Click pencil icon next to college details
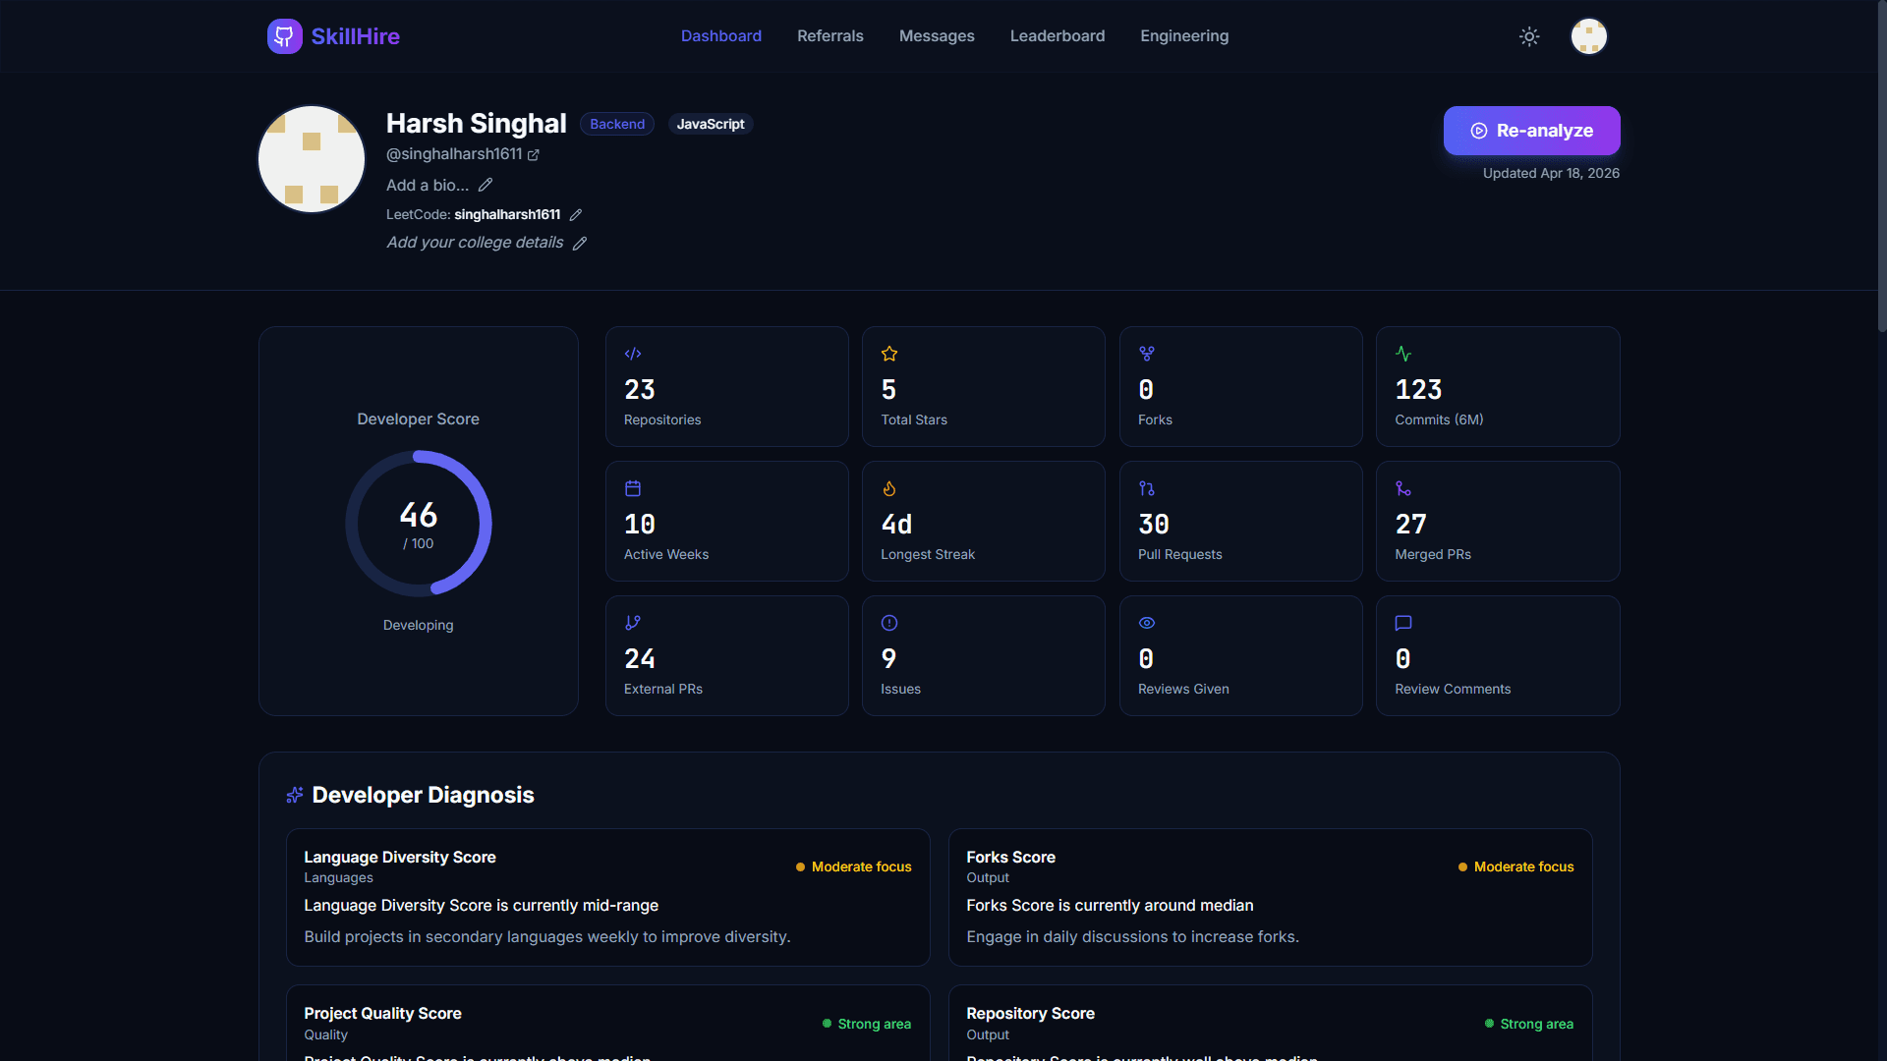 click(580, 243)
